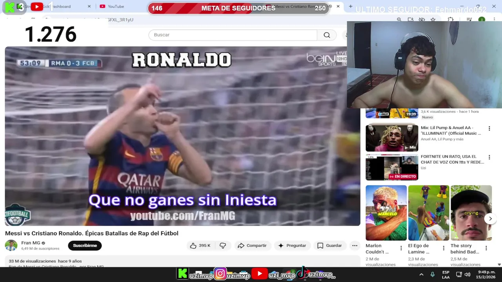Close the Kick dashboard tab
Image resolution: width=502 pixels, height=282 pixels.
[89, 6]
